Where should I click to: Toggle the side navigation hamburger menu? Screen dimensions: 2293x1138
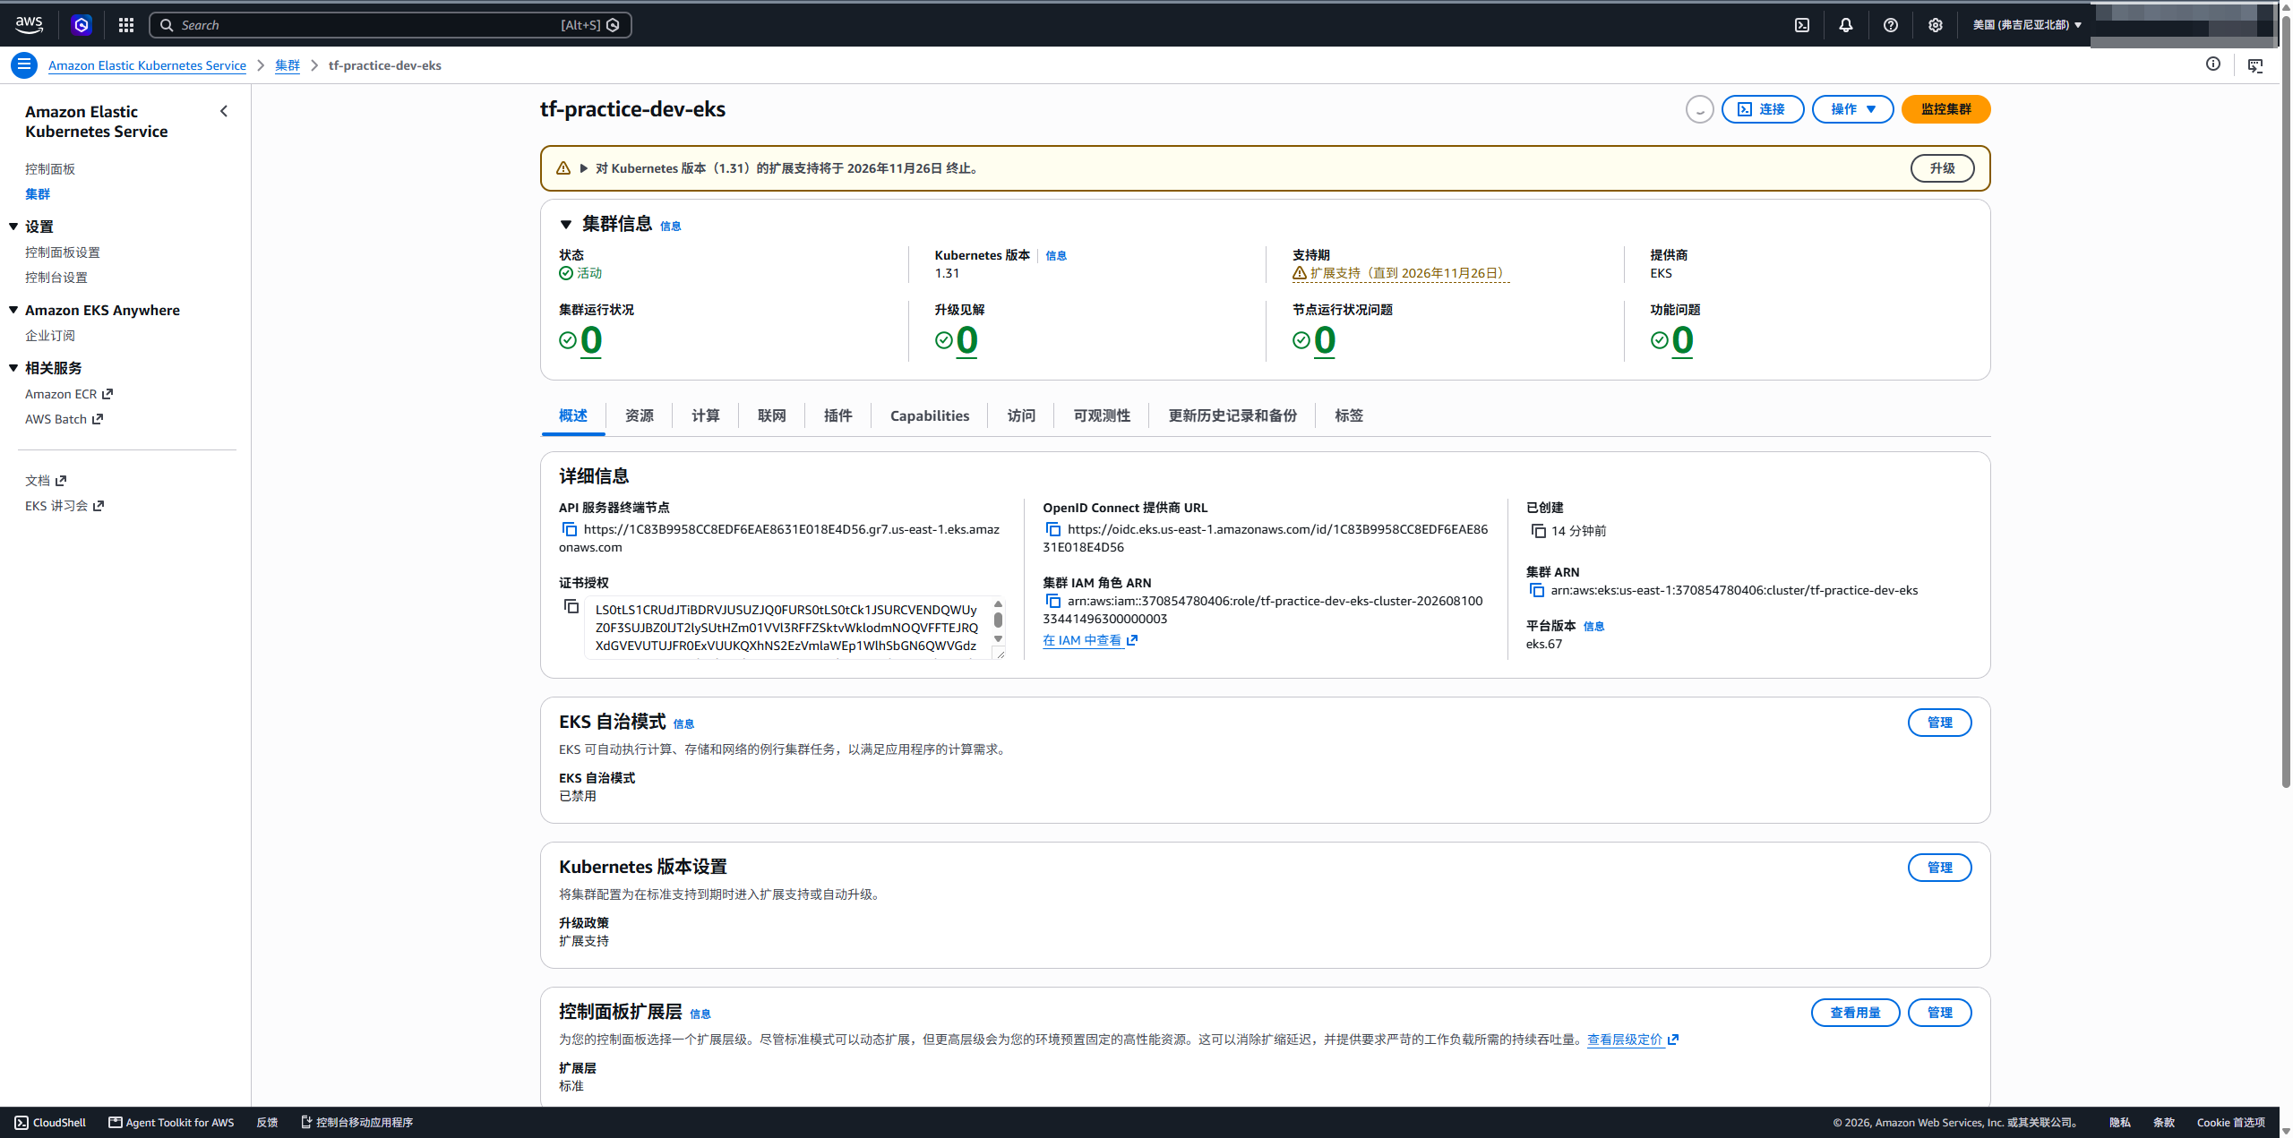24,64
